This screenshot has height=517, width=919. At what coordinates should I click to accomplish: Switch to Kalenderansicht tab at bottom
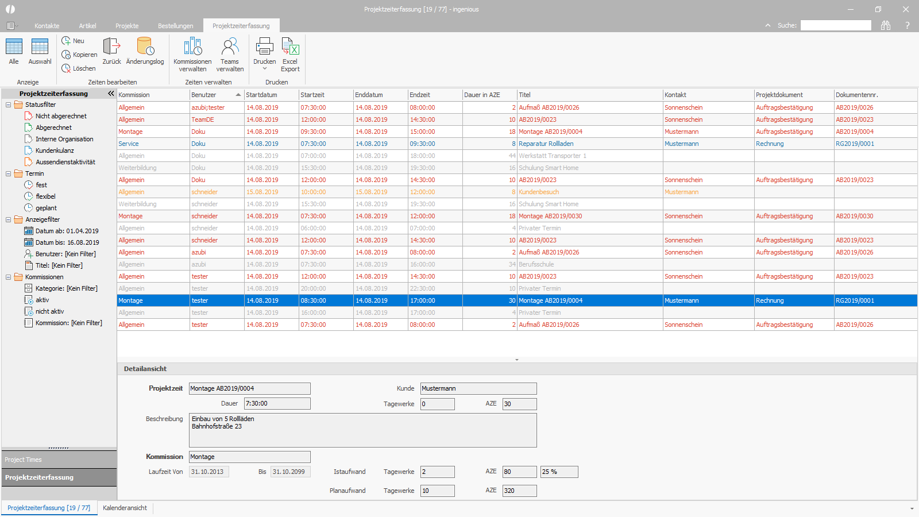(125, 508)
